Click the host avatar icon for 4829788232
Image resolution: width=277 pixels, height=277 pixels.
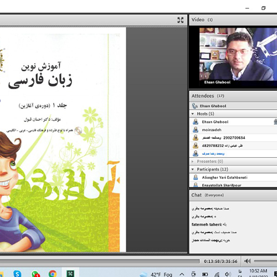point(196,146)
